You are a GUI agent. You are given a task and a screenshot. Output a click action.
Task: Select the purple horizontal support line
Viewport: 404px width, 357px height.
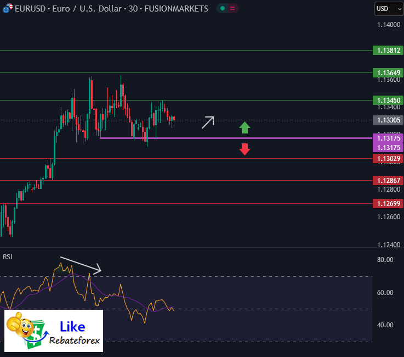click(236, 138)
